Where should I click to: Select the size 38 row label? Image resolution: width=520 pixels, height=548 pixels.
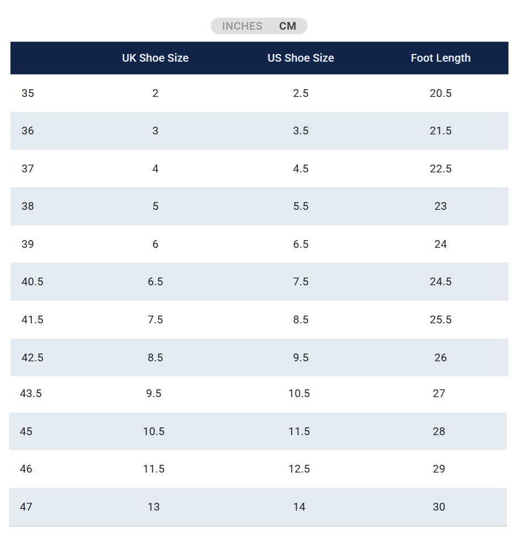28,206
